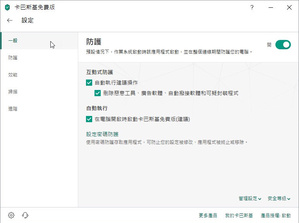Switch to the 防護 sidebar tab
Screen dimensions: 299x223
click(x=13, y=58)
